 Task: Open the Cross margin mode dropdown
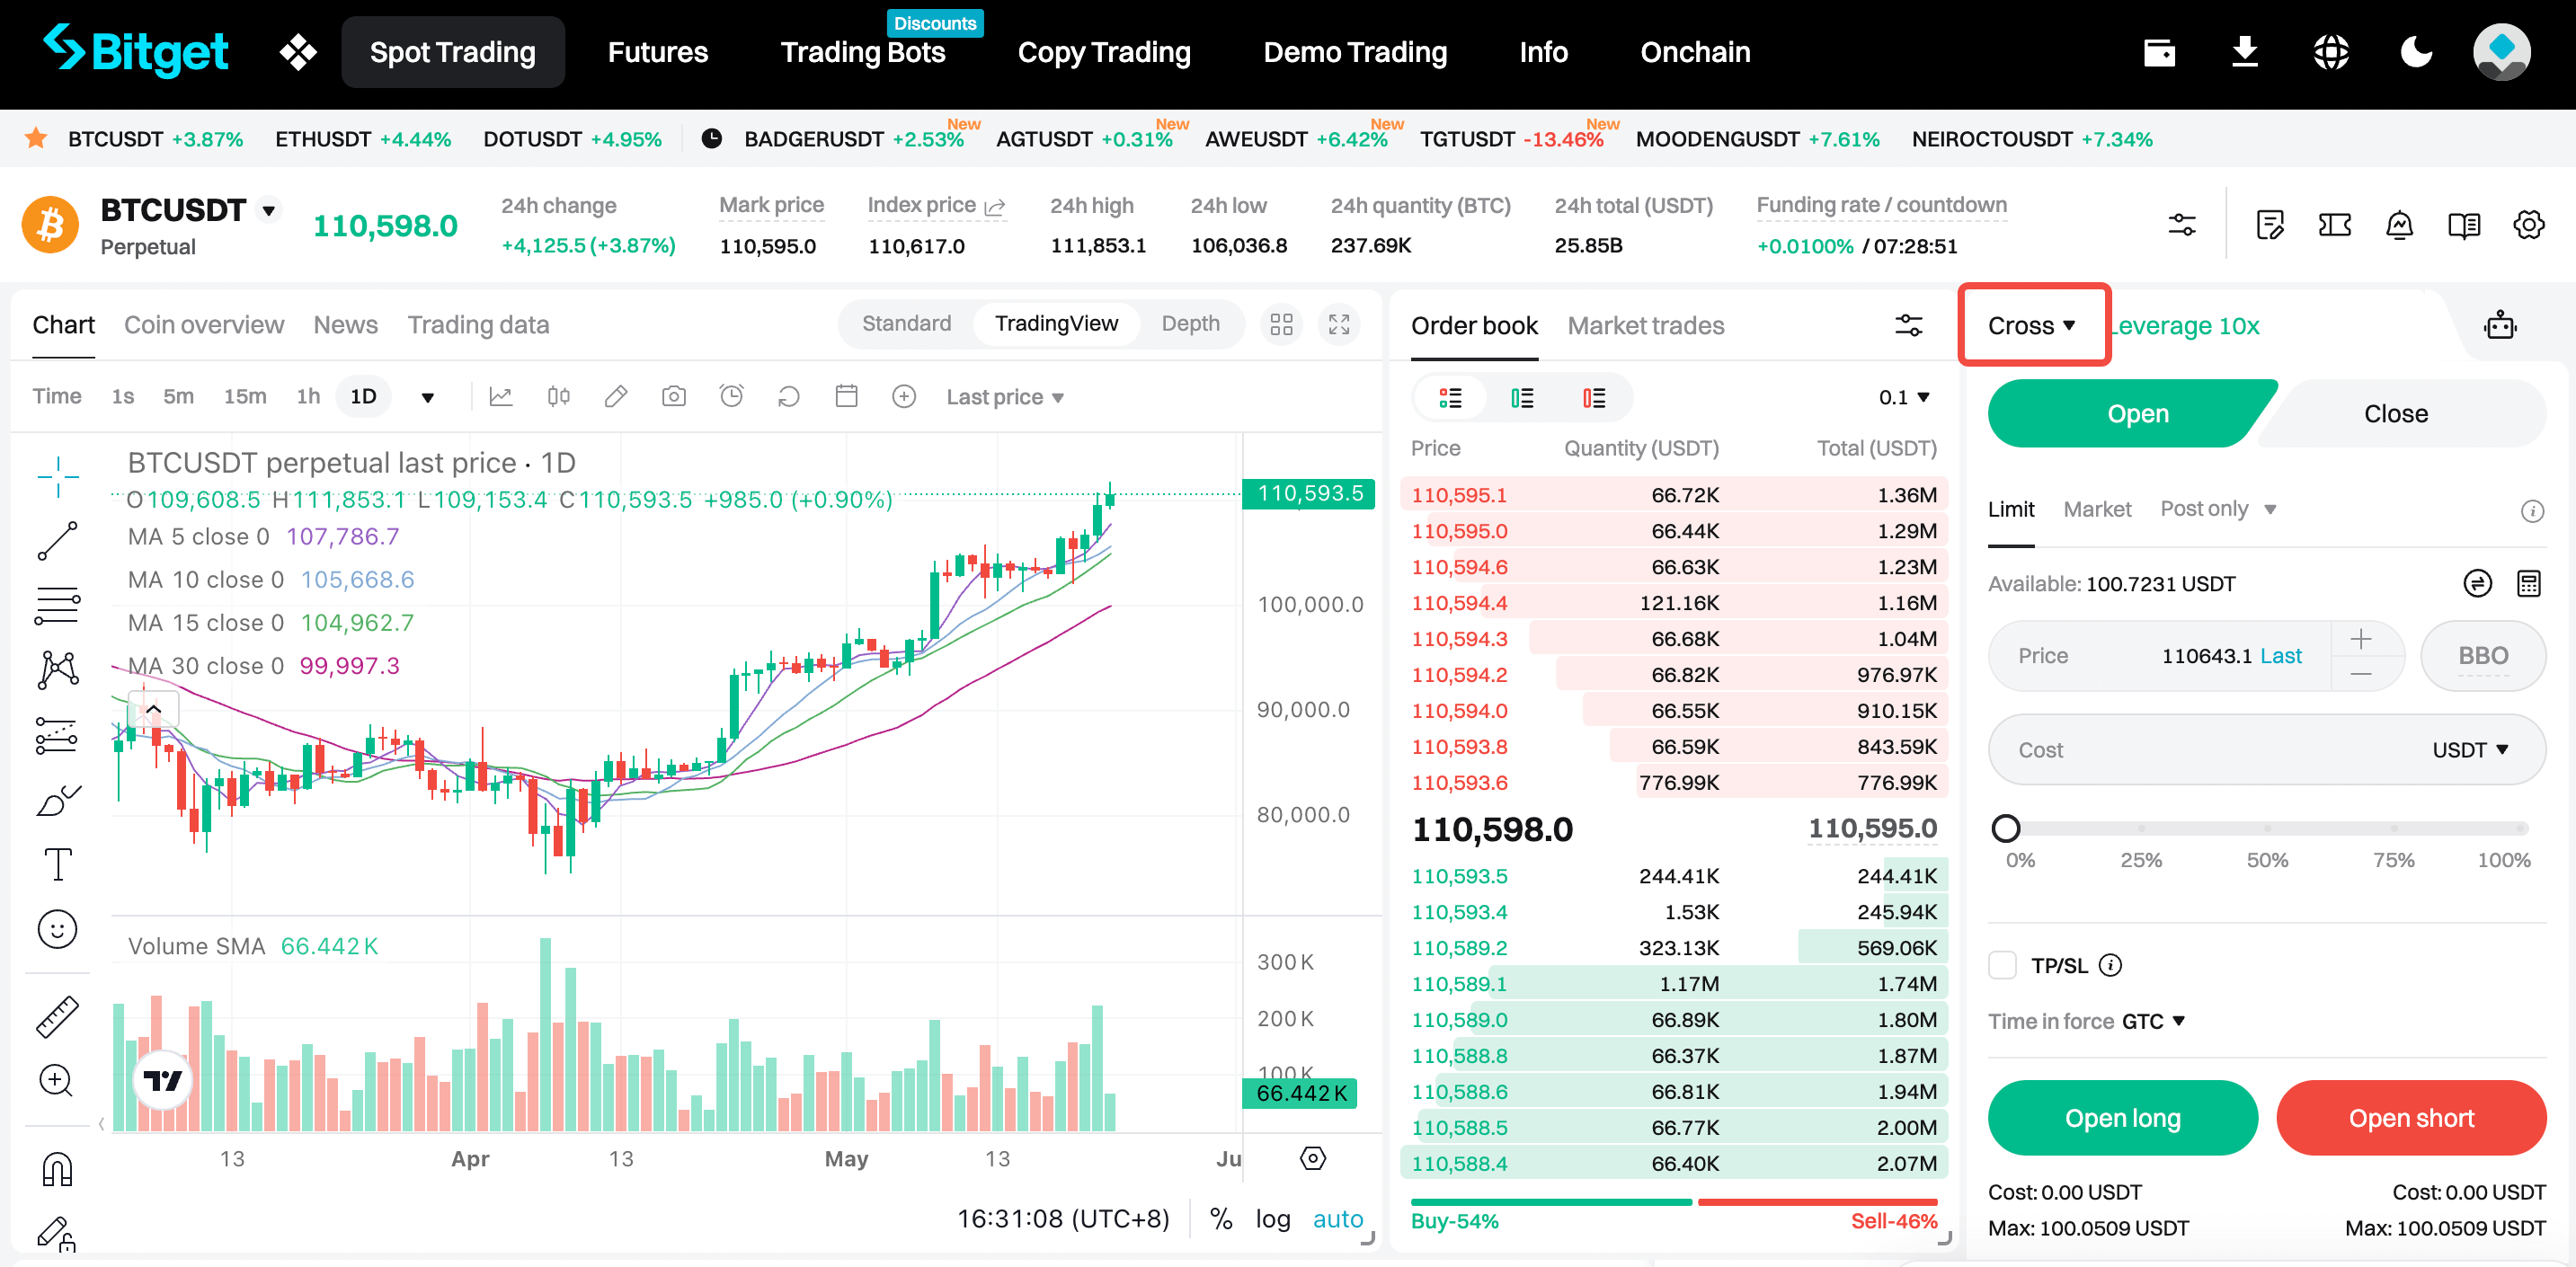(2032, 326)
